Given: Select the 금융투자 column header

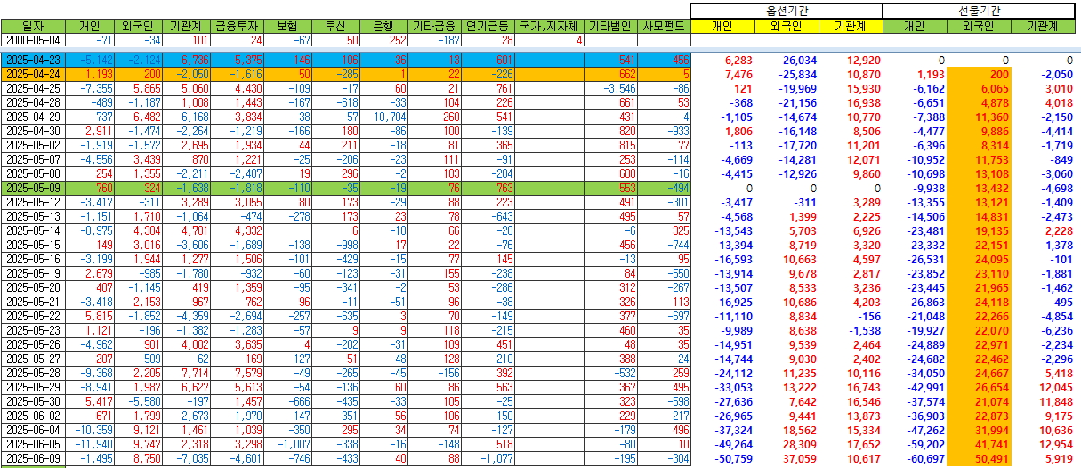Looking at the screenshot, I should 238,26.
